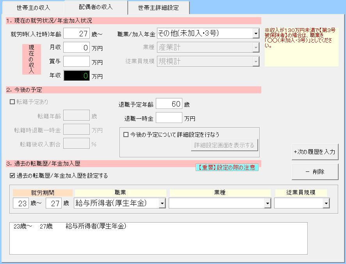
Task: Click the +次の履歴を入力 button
Action: pos(315,152)
